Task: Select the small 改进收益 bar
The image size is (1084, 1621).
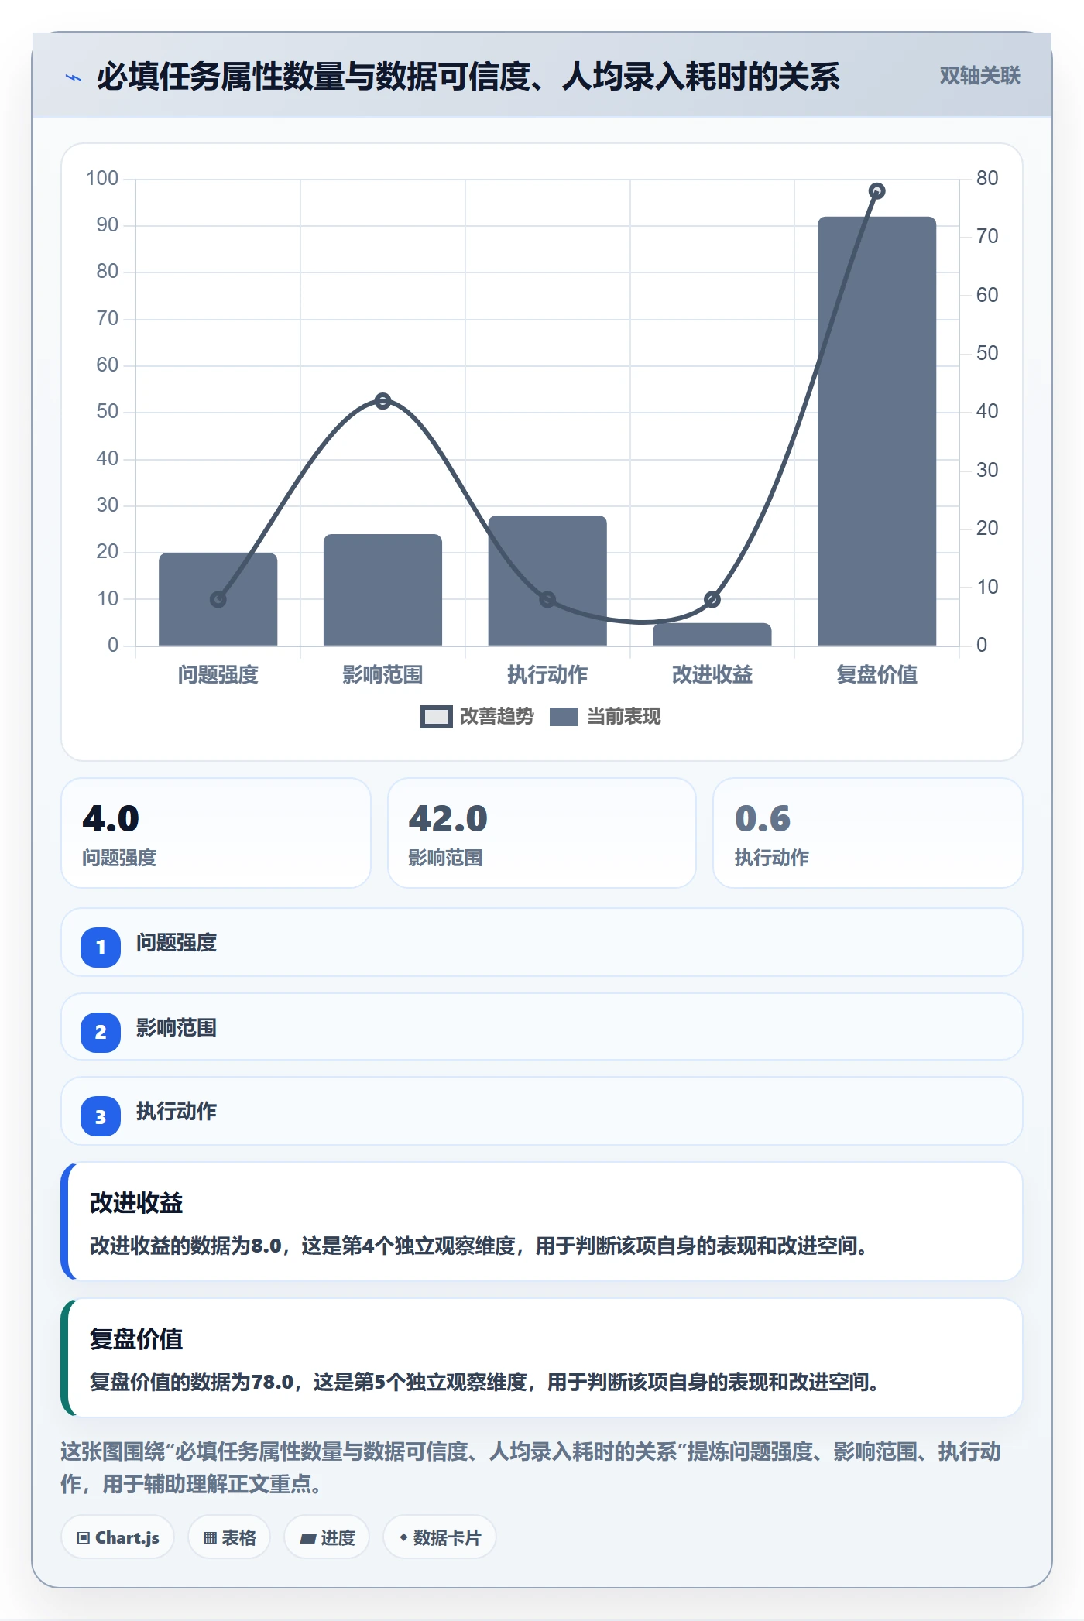Action: coord(712,634)
